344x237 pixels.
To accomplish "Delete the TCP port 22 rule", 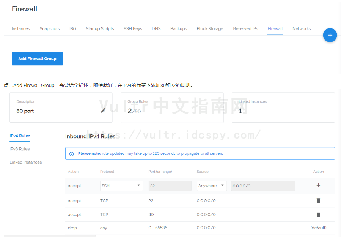I will (x=318, y=200).
